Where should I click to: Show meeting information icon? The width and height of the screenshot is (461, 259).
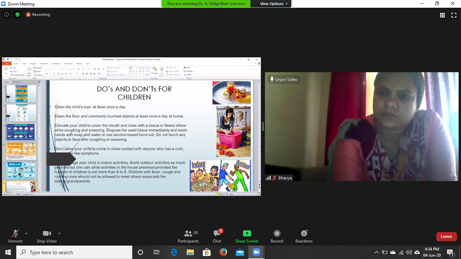pos(7,15)
